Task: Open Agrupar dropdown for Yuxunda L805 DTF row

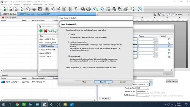Action: pos(146,57)
